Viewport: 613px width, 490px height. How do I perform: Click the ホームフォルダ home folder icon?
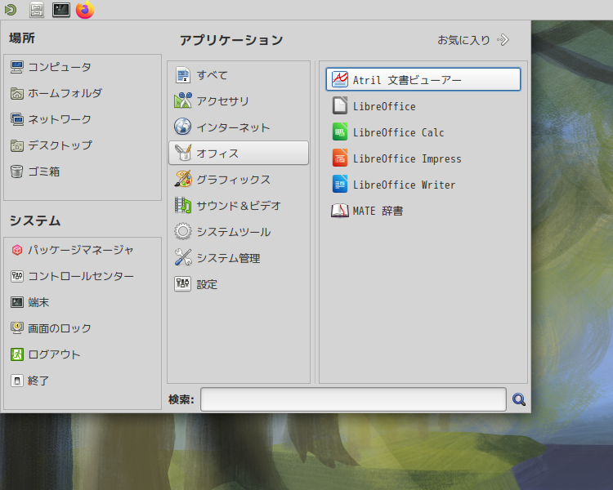coord(17,93)
